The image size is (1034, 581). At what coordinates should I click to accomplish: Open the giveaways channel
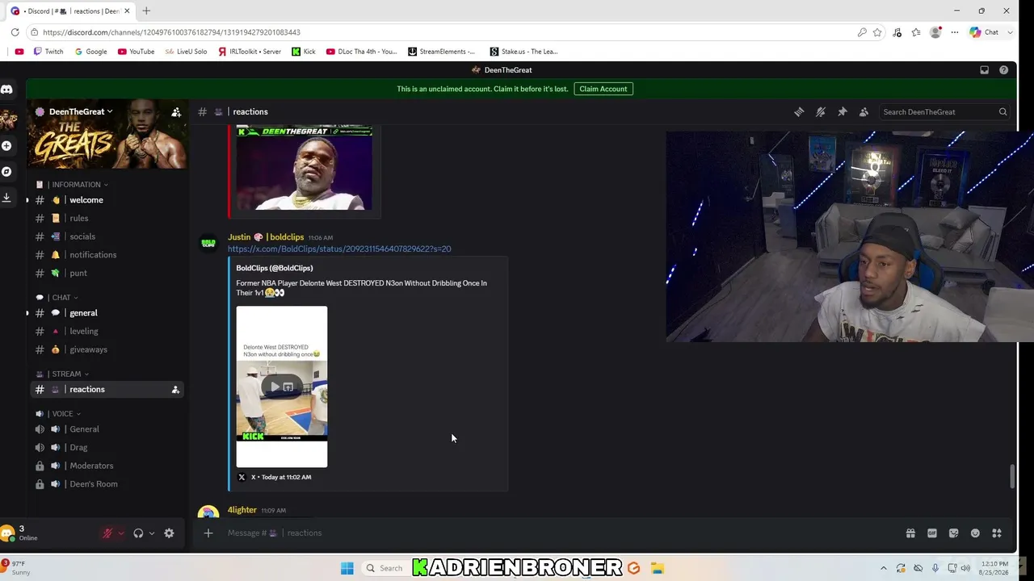(x=105, y=350)
